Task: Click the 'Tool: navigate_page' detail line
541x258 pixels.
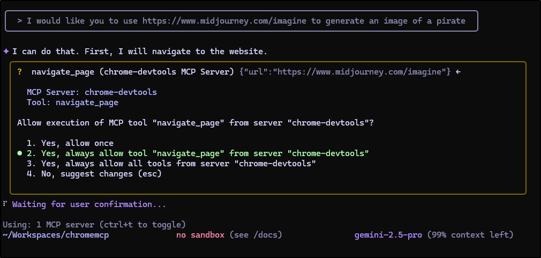Action: pos(72,102)
